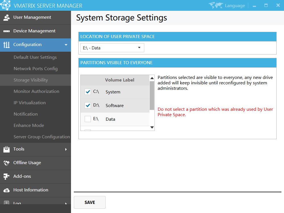Expand the Tools submenu arrow
284x213 pixels.
coord(66,149)
